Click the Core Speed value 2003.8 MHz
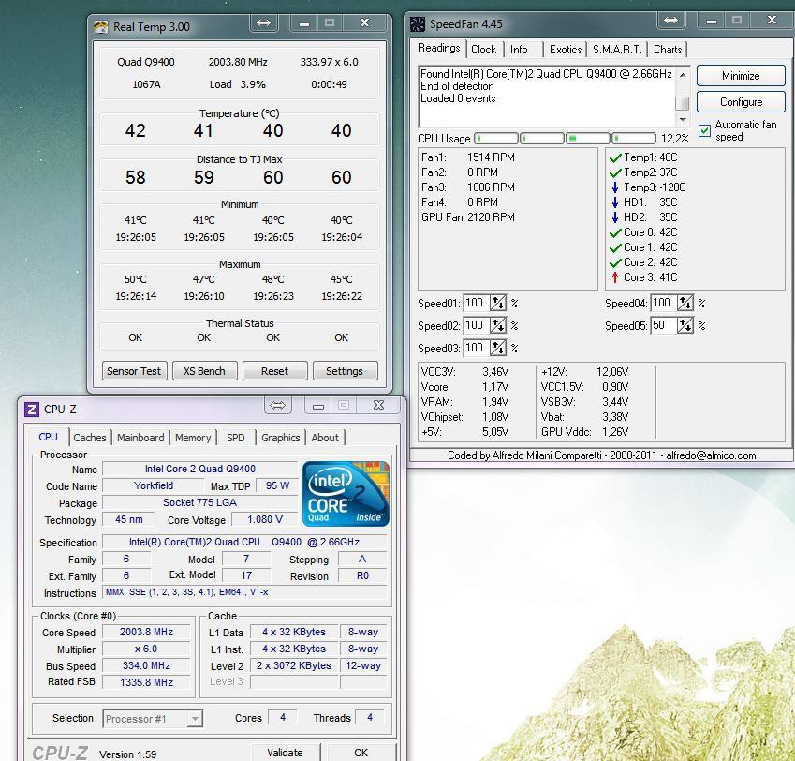The height and width of the screenshot is (761, 795). tap(146, 633)
